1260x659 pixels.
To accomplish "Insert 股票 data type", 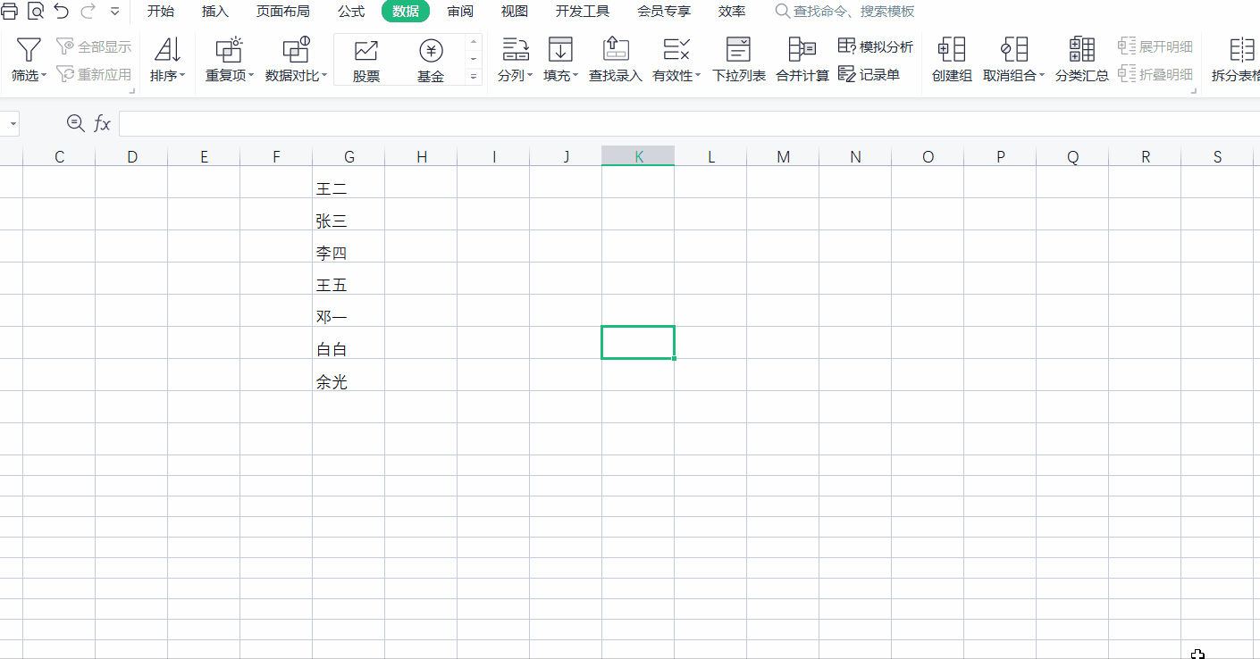I will pos(366,61).
